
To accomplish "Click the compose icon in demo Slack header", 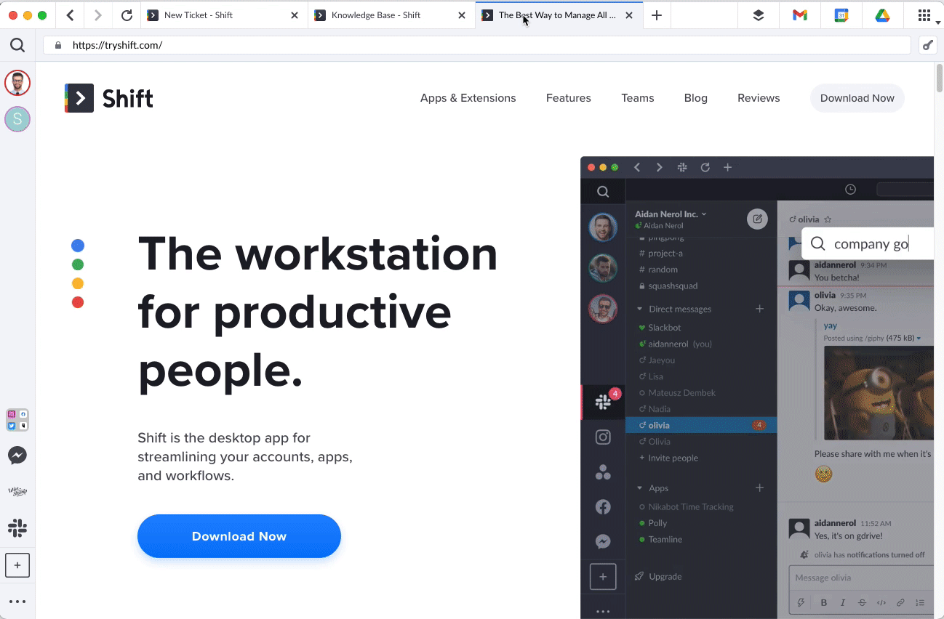I will click(757, 219).
